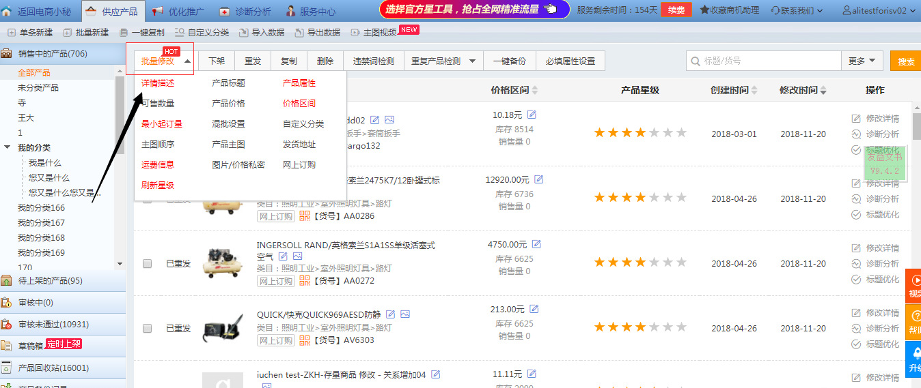Choose 图片/价格私密 in the batch-edit menu

tap(238, 165)
